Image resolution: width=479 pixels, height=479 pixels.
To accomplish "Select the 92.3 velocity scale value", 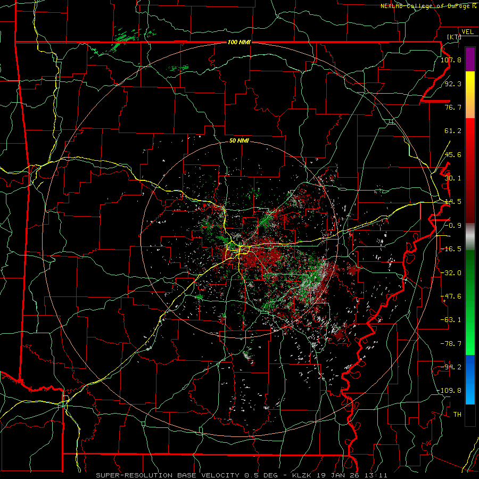I will pyautogui.click(x=453, y=84).
